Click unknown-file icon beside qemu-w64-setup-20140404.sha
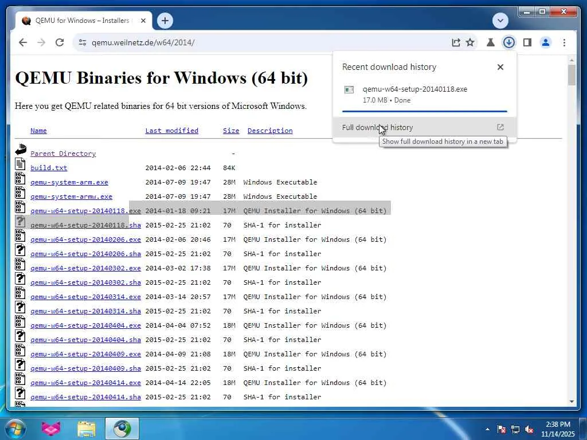The height and width of the screenshot is (440, 587). 20,336
